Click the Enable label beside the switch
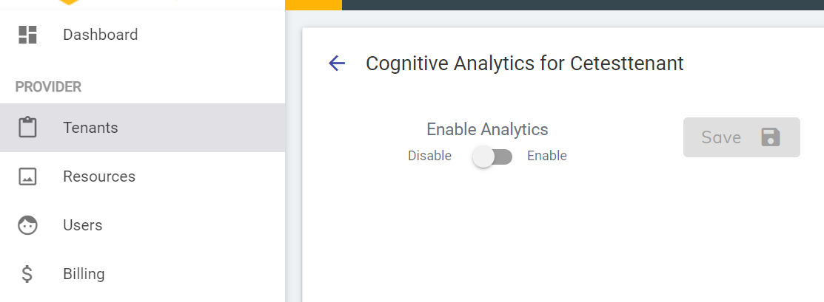This screenshot has width=824, height=302. coord(546,156)
